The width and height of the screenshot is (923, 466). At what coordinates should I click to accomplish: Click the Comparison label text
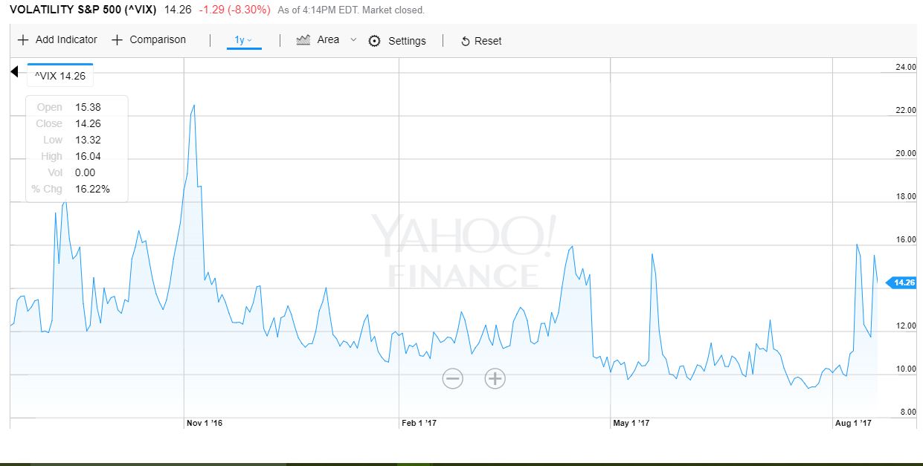158,39
